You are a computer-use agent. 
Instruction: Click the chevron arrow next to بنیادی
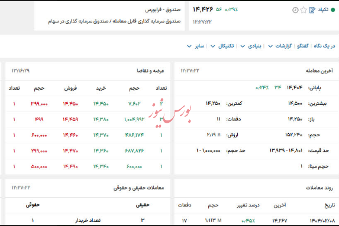(243, 46)
